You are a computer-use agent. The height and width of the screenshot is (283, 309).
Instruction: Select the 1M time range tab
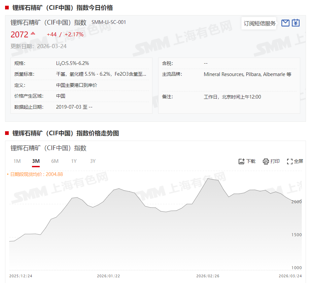17,161
